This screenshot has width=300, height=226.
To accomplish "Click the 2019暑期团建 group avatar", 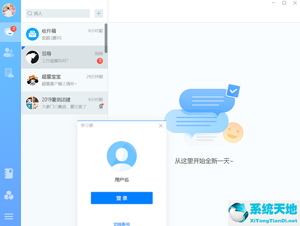I will (32, 103).
